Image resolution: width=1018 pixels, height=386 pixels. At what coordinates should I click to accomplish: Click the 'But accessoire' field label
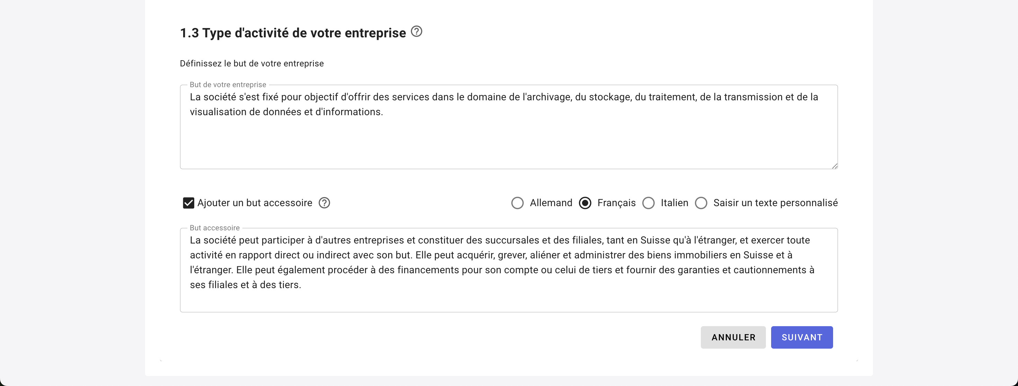[215, 228]
